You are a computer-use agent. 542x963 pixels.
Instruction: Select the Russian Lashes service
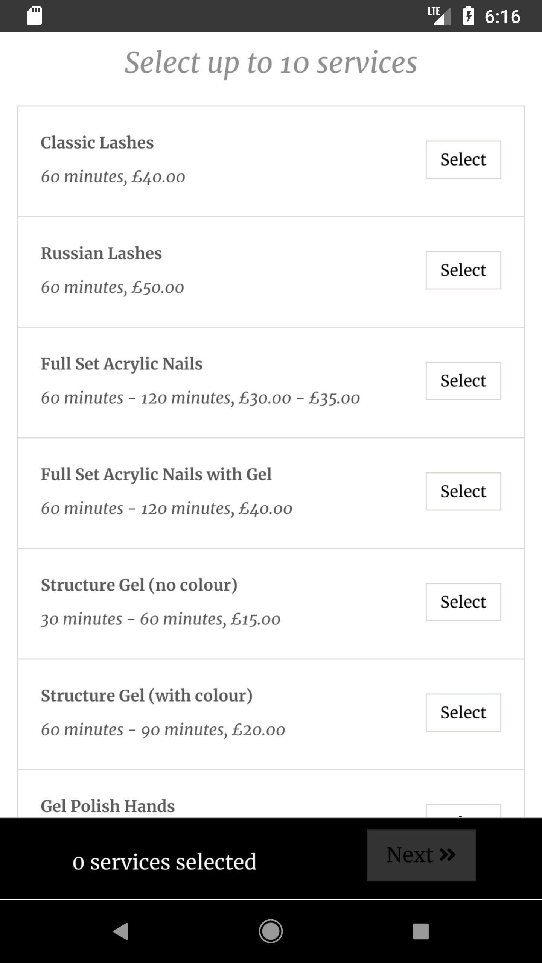[x=463, y=270]
